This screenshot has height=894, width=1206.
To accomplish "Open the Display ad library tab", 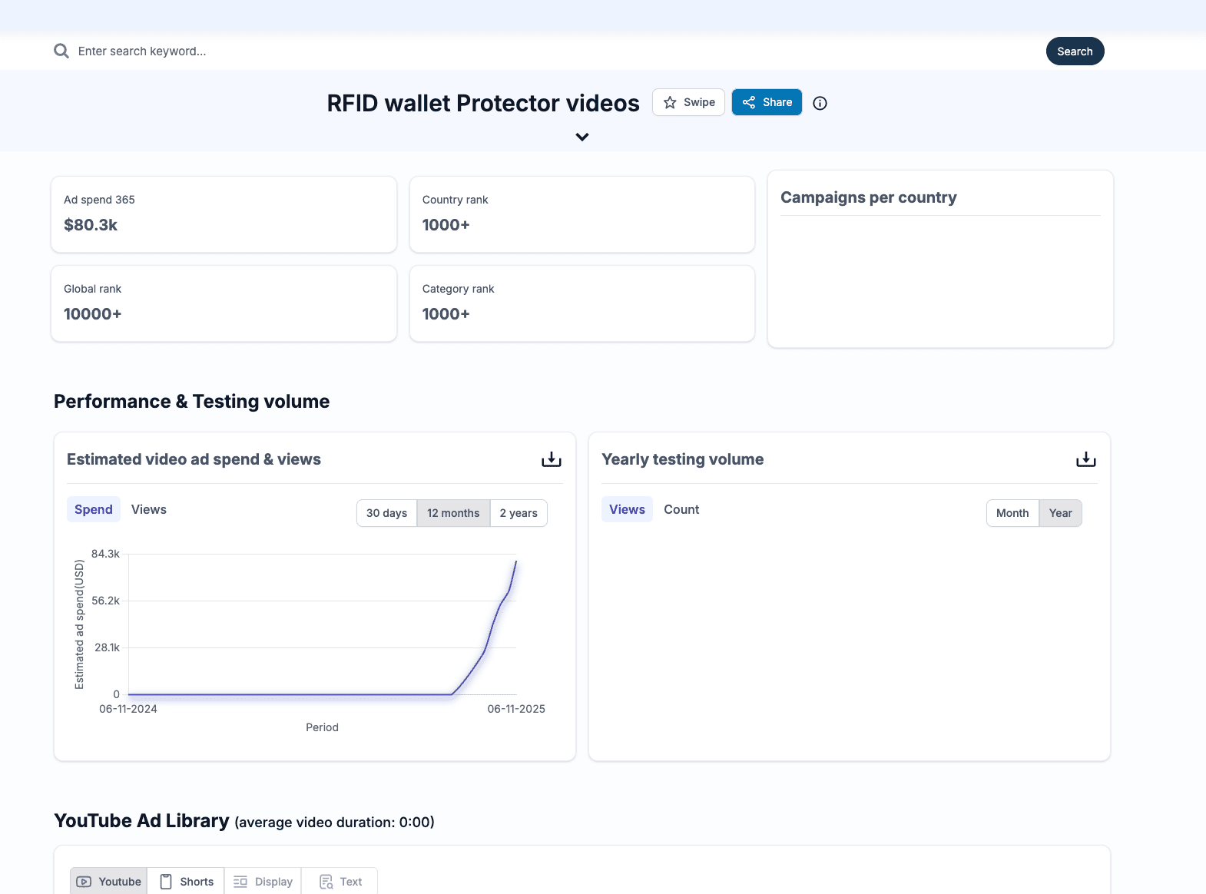I will pyautogui.click(x=263, y=882).
